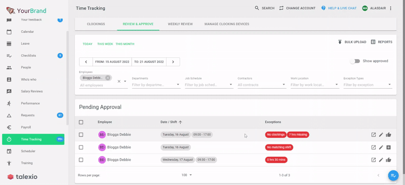The width and height of the screenshot is (405, 185).
Task: Switch to the Weekly Review tab
Action: (180, 24)
